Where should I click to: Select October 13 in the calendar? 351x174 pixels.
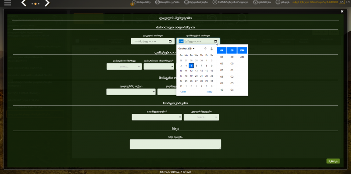coord(196,71)
